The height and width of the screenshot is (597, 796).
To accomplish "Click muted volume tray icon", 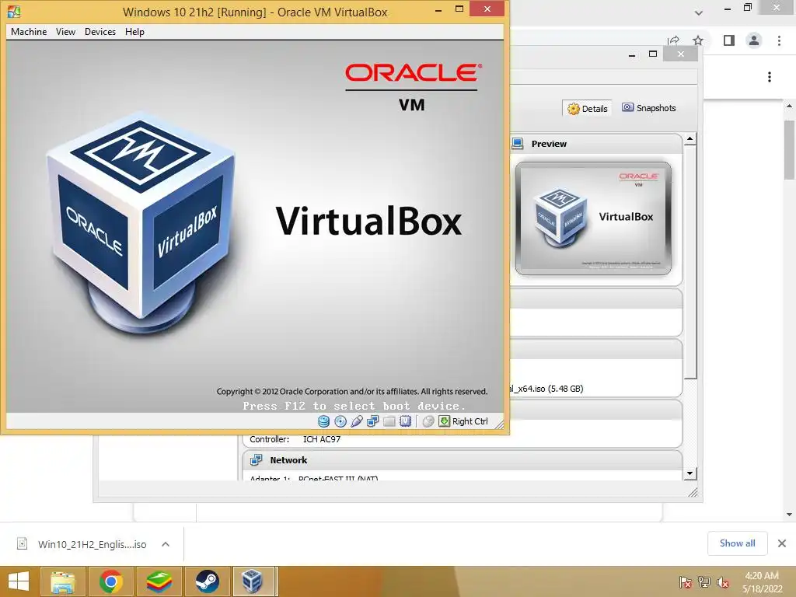I will point(722,582).
